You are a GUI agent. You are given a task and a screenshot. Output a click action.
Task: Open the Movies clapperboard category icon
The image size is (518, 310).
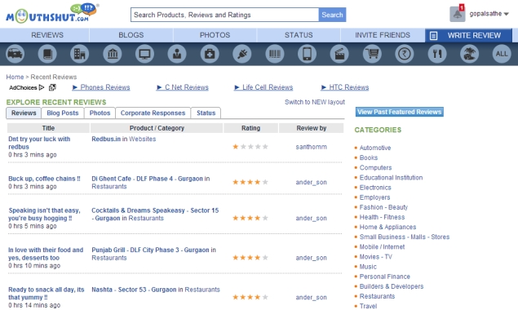coord(339,54)
